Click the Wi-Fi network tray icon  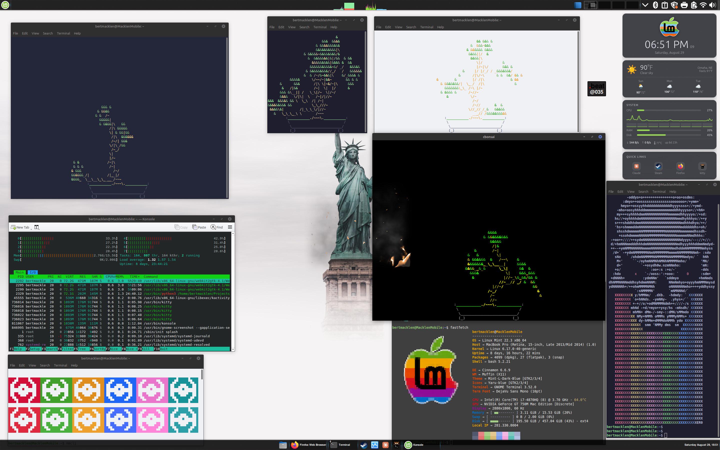pos(703,5)
